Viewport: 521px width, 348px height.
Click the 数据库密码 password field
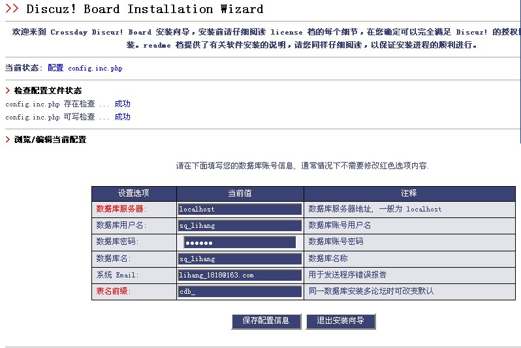coord(240,242)
